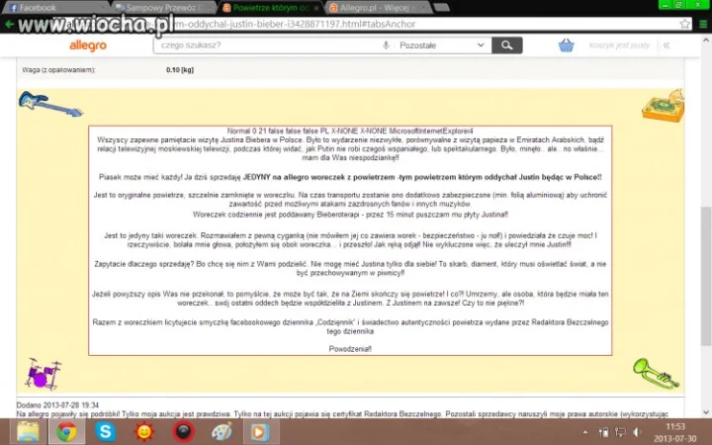Expand the Pozostałe category dropdown
712x445 pixels.
[442, 45]
